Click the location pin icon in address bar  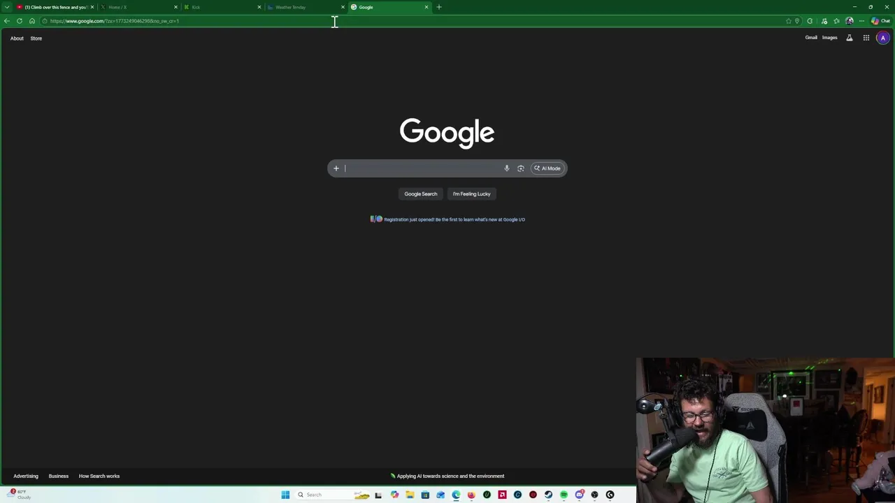coord(797,21)
